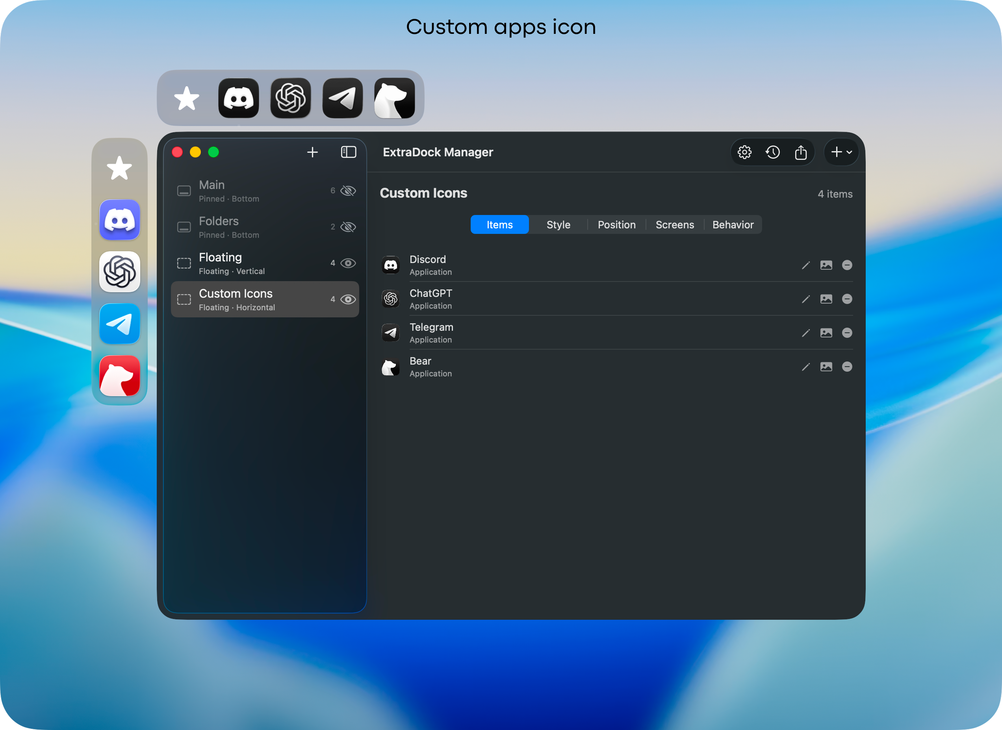Select the Telegram row in items list
The image size is (1002, 730).
[616, 333]
